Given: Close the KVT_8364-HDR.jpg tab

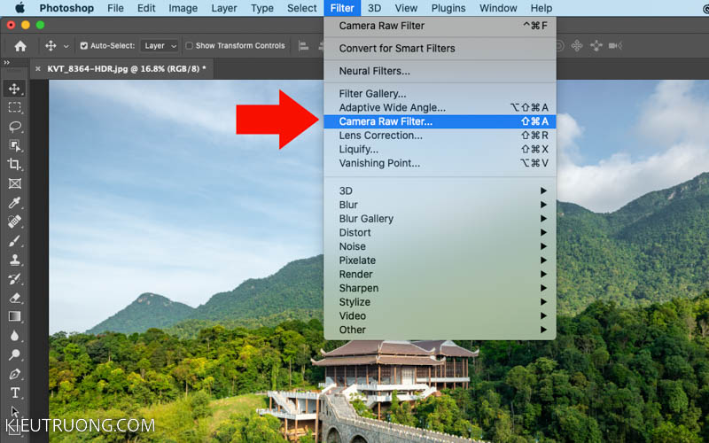Looking at the screenshot, I should click(38, 69).
